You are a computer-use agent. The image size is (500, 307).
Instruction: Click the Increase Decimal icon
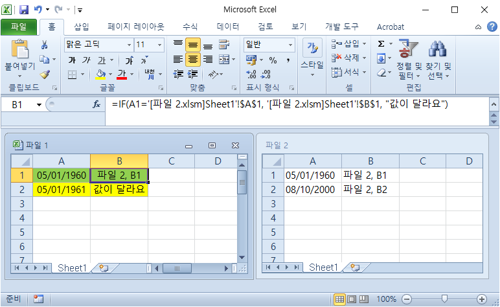pyautogui.click(x=251, y=74)
